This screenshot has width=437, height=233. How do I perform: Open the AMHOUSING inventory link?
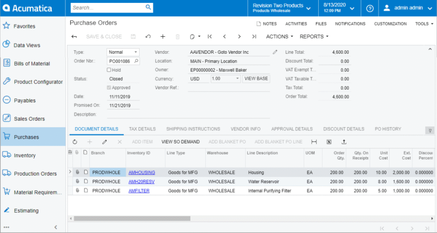(142, 173)
